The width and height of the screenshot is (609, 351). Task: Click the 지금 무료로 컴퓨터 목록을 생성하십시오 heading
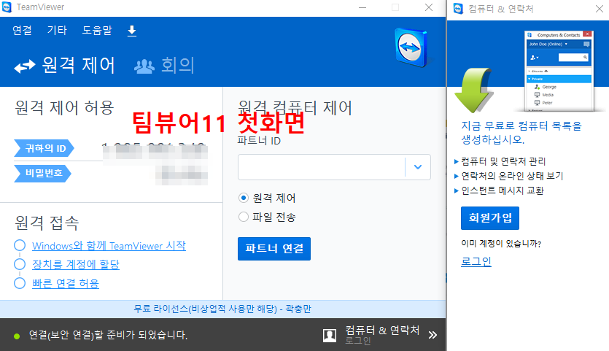coord(521,133)
